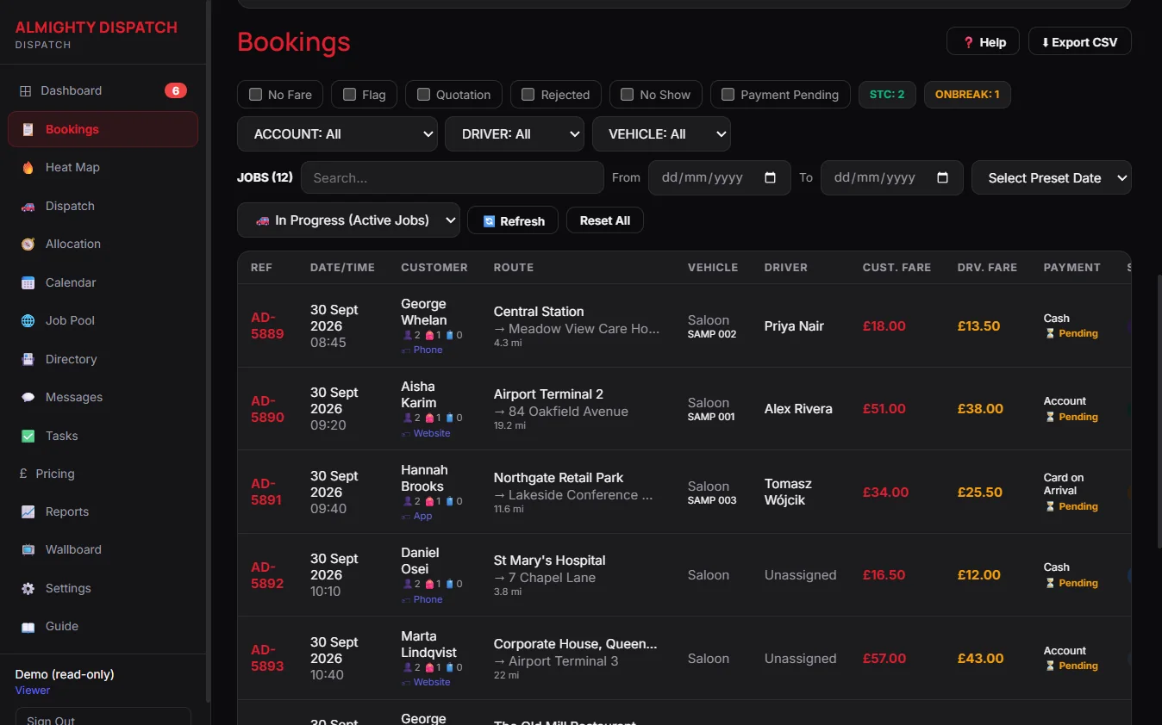Click the Allocation compass icon

(28, 244)
